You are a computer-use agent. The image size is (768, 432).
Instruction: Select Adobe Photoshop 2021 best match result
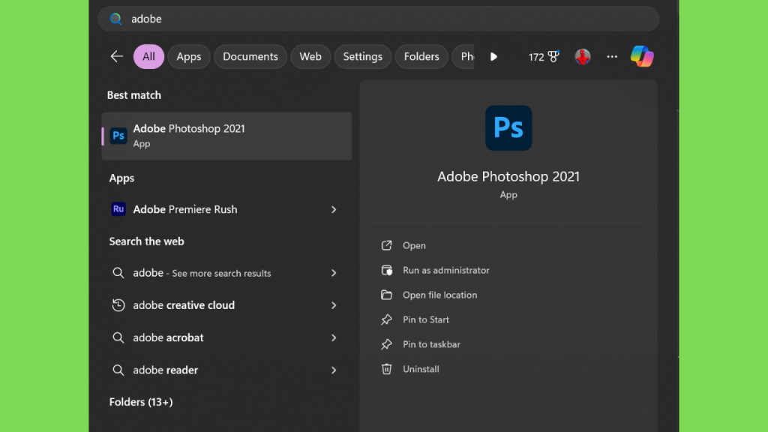[x=226, y=136]
